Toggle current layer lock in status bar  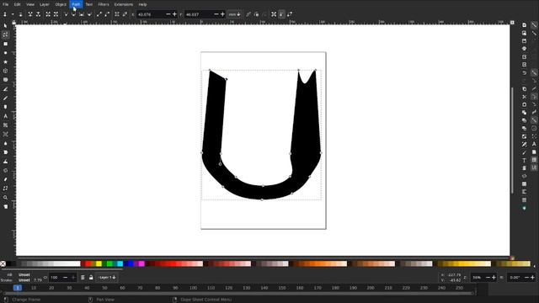click(91, 277)
